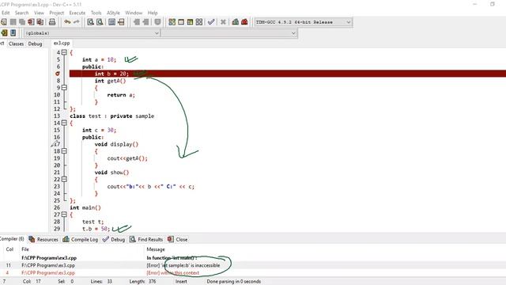This screenshot has height=285, width=506.
Task: Toggle the breakpoint marker on line 7
Action: tap(58, 74)
